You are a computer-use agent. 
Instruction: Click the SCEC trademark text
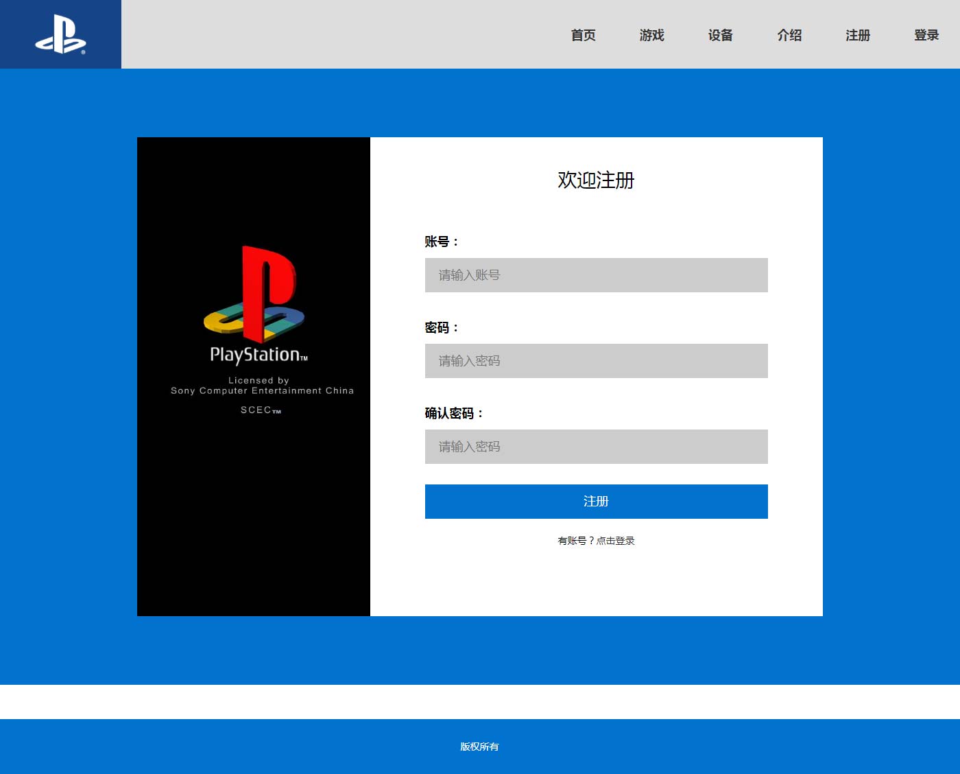click(x=261, y=410)
